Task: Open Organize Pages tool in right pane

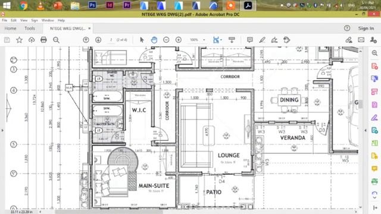Action: (374, 92)
